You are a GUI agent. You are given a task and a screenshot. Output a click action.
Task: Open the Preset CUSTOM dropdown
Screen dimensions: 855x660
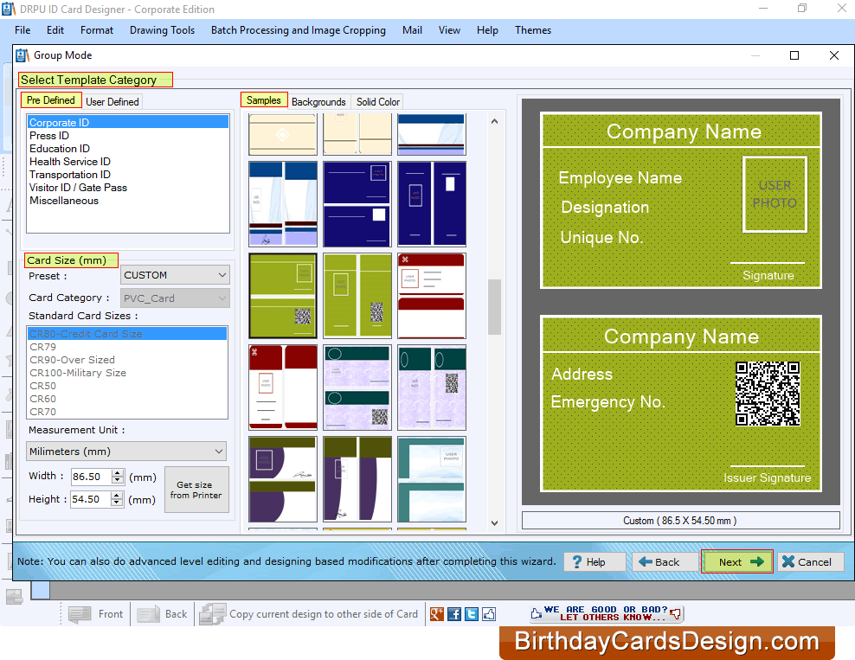click(x=175, y=275)
